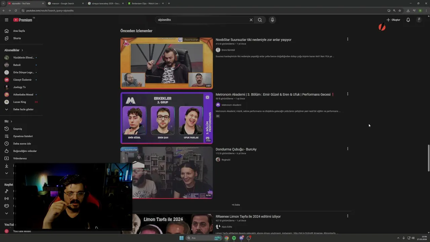This screenshot has width=430, height=242.
Task: Open the taskbar clock and date
Action: click(422, 238)
